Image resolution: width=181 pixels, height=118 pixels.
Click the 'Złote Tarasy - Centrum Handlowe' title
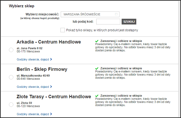click(x=54, y=97)
